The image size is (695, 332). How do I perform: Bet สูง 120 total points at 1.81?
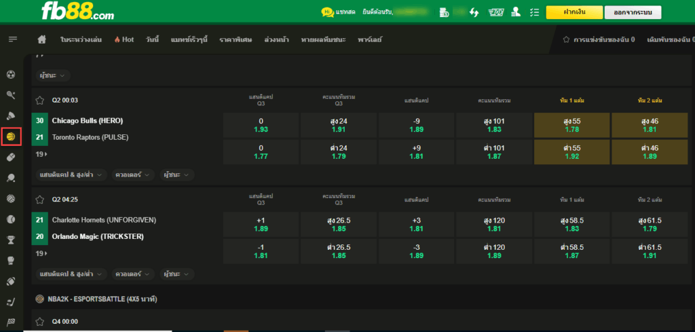click(x=494, y=224)
